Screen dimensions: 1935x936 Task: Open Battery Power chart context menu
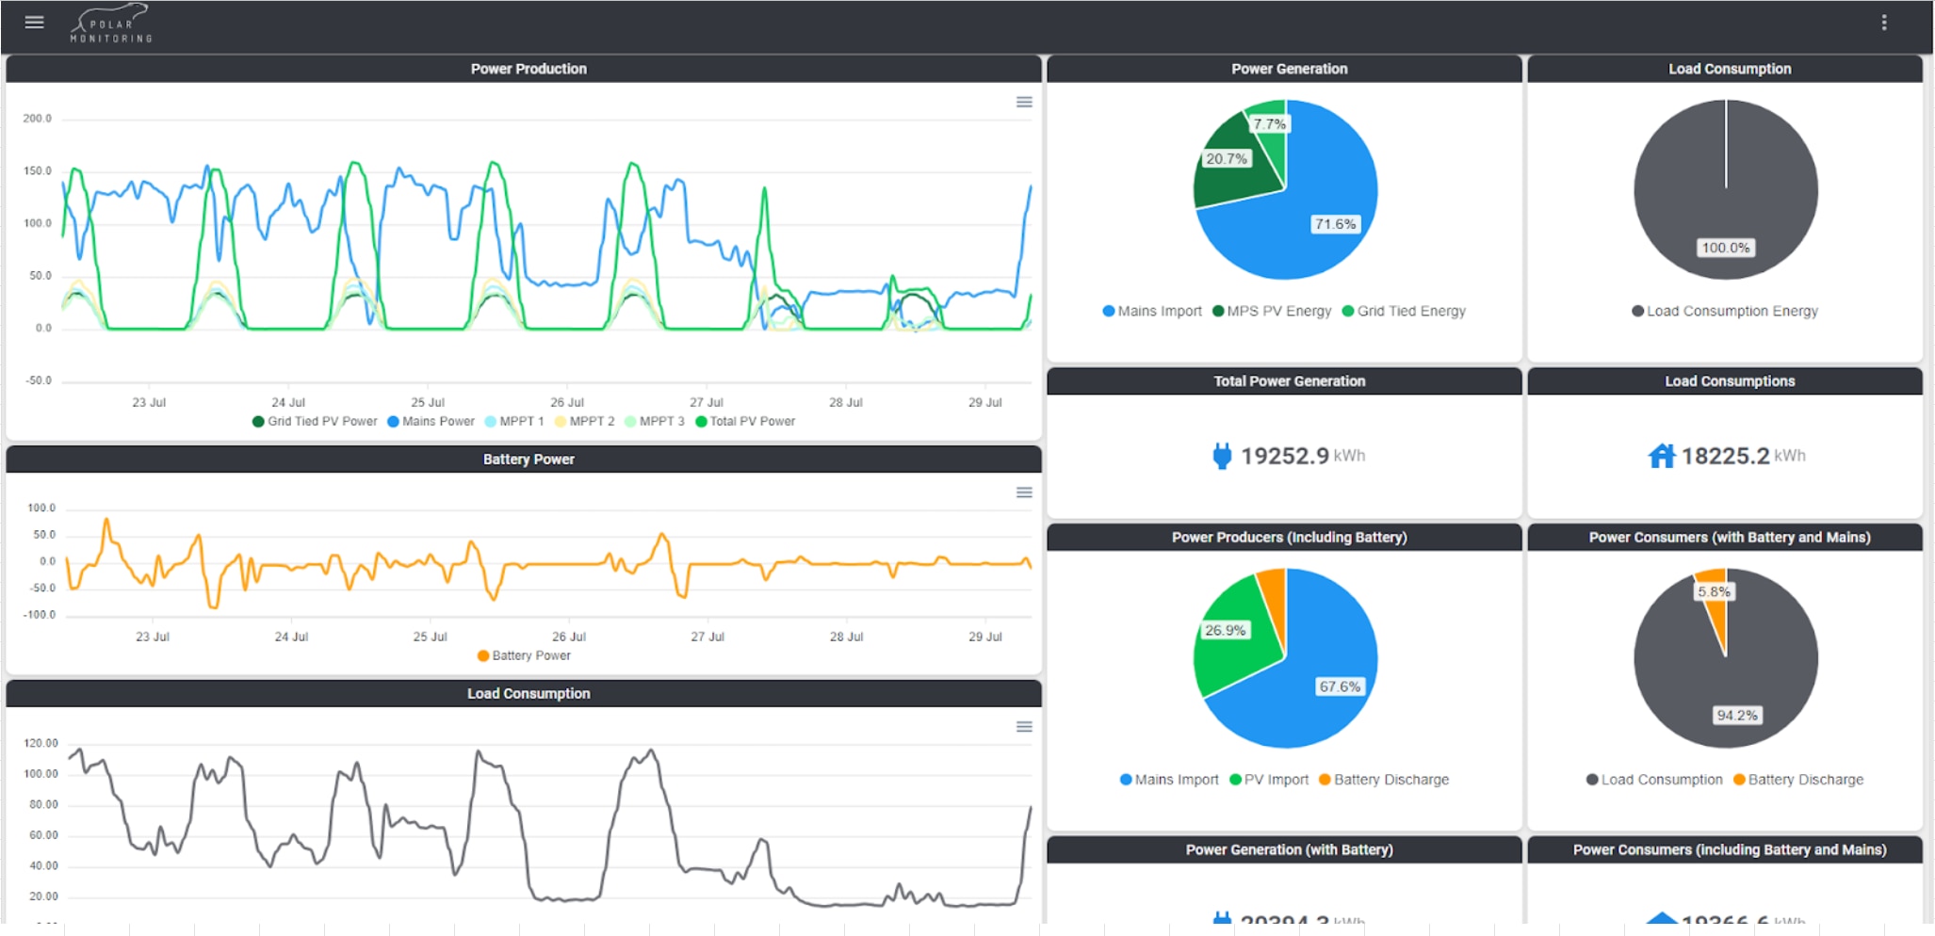click(1023, 492)
